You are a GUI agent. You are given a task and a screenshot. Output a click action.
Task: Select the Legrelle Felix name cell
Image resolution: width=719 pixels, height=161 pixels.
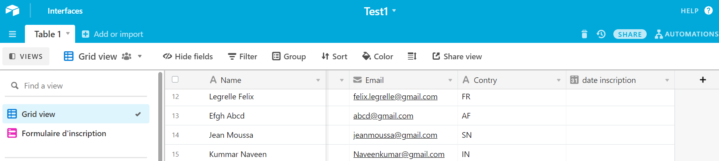266,97
